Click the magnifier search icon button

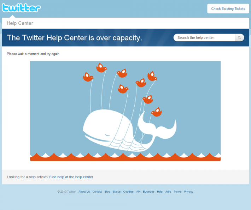239,37
